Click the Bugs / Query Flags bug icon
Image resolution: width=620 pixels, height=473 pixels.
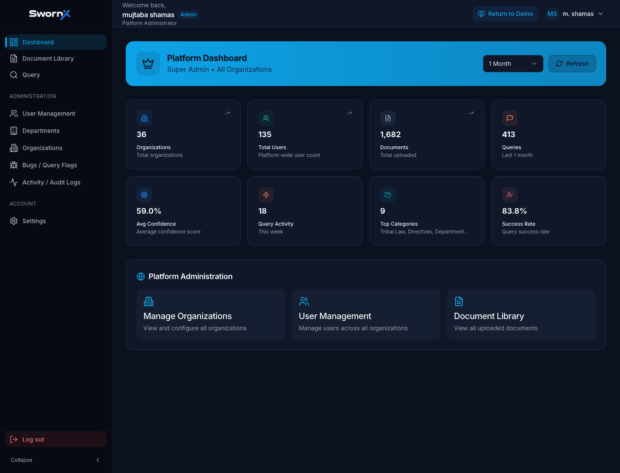14,165
